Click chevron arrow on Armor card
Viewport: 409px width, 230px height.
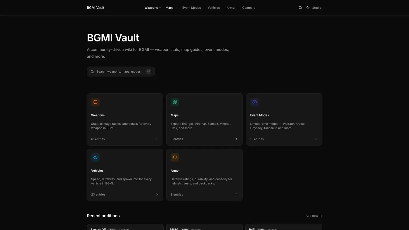click(237, 195)
